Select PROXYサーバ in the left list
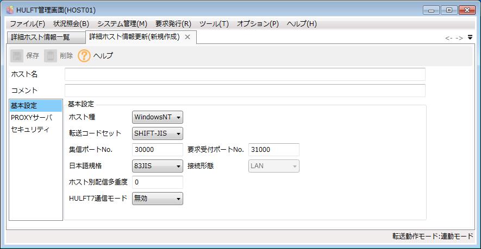This screenshot has width=481, height=249. (x=35, y=118)
